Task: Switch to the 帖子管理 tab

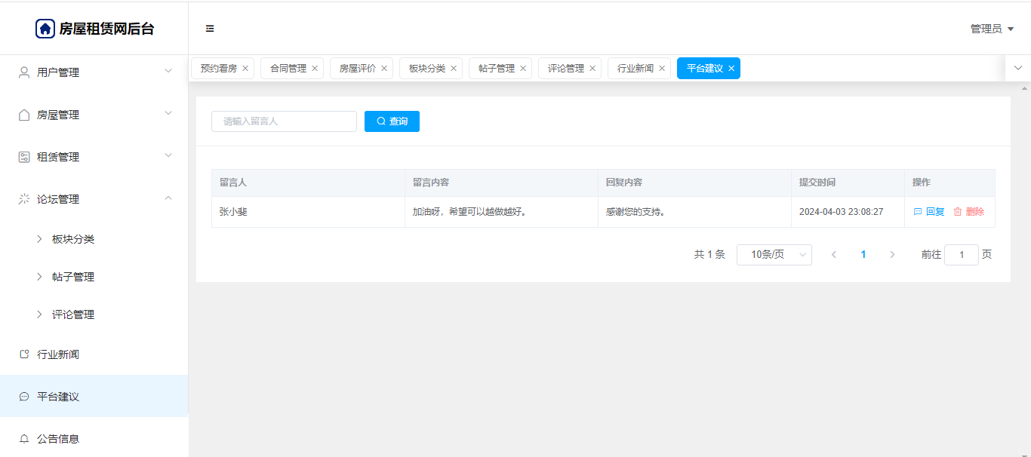Action: [x=496, y=69]
